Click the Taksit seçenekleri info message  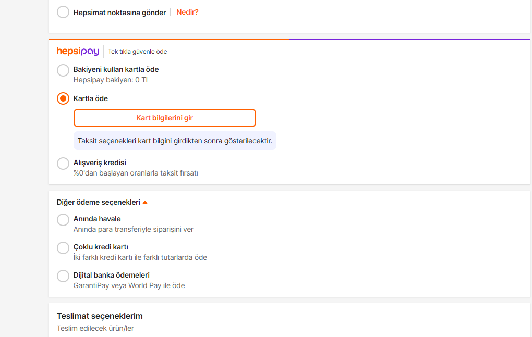[175, 141]
